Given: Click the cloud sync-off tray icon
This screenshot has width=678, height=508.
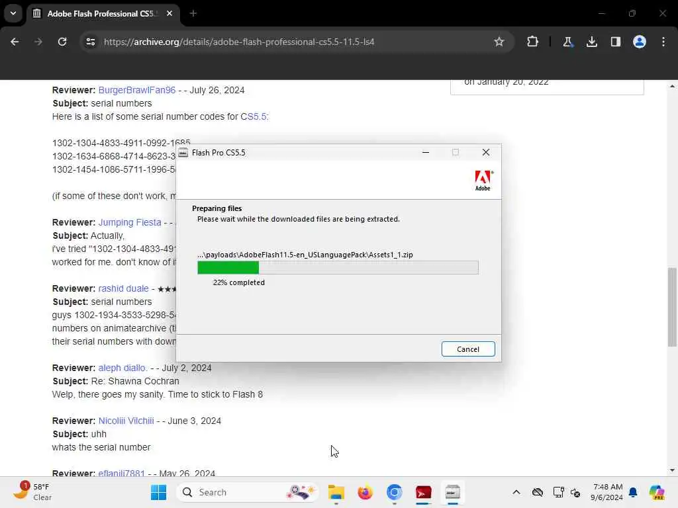Looking at the screenshot, I should point(538,492).
